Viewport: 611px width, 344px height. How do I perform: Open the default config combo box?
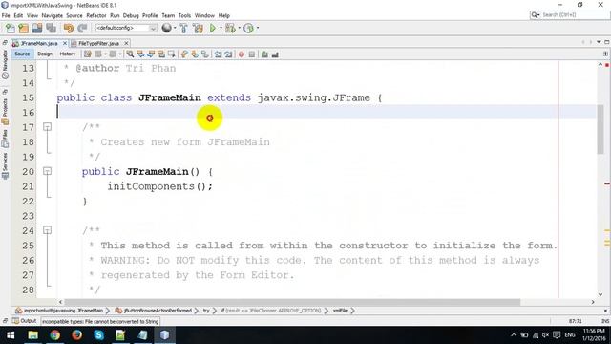[126, 28]
